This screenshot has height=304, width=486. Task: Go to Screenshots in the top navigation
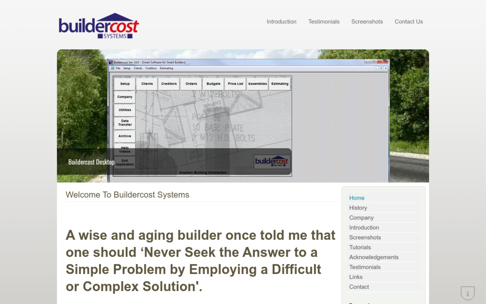(367, 22)
